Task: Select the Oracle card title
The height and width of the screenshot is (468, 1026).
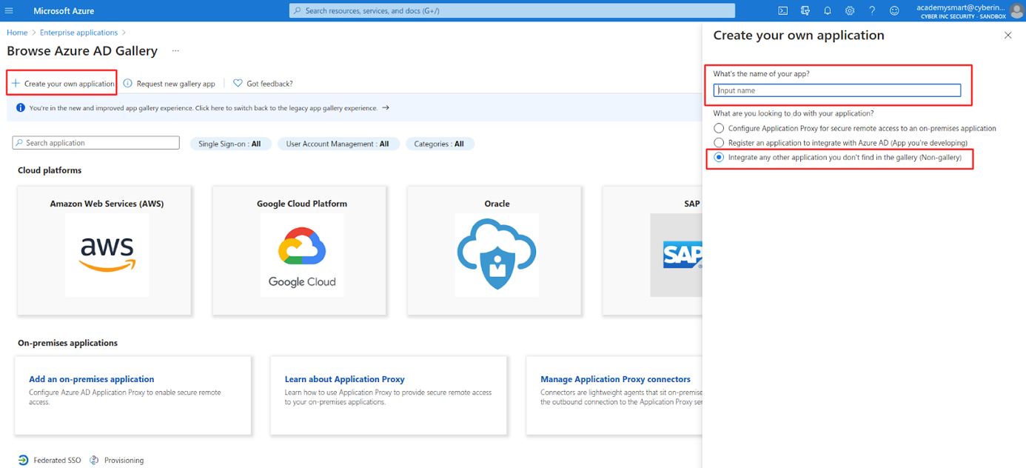Action: click(497, 204)
